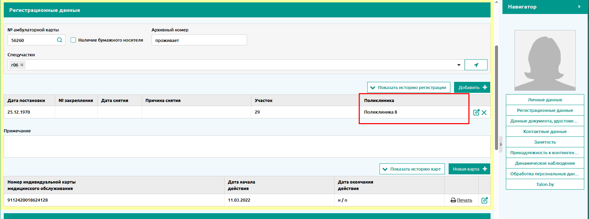589x219 pixels.
Task: Edit the medical card 9112420018624128 row
Action: pos(484,200)
